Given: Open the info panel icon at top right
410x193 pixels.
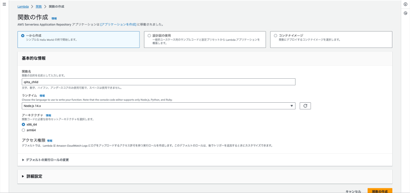Looking at the screenshot, I should point(405,5).
